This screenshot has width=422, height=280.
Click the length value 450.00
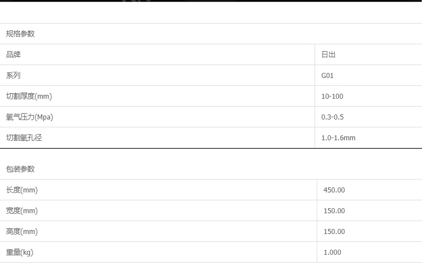click(334, 190)
